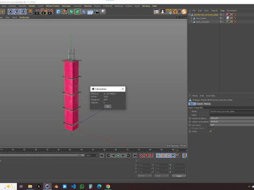Toggle the Z-axis lock icon
This screenshot has height=190, width=254.
[23, 12]
